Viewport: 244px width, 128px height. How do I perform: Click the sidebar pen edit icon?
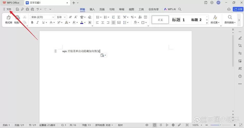240,38
